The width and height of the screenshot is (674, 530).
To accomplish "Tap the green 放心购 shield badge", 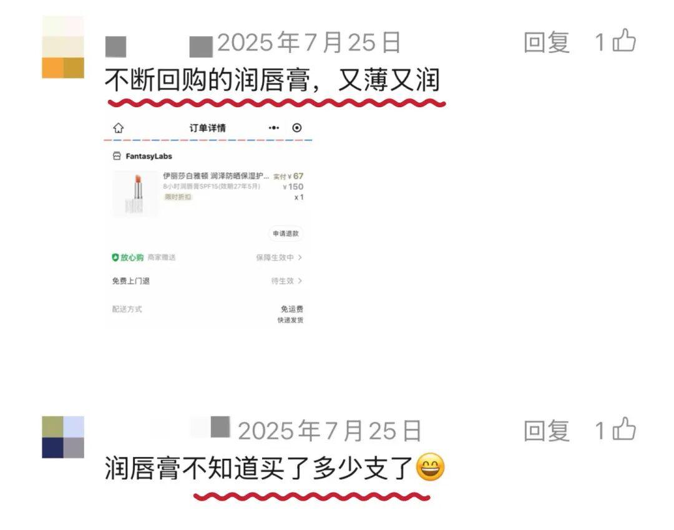I will 128,258.
